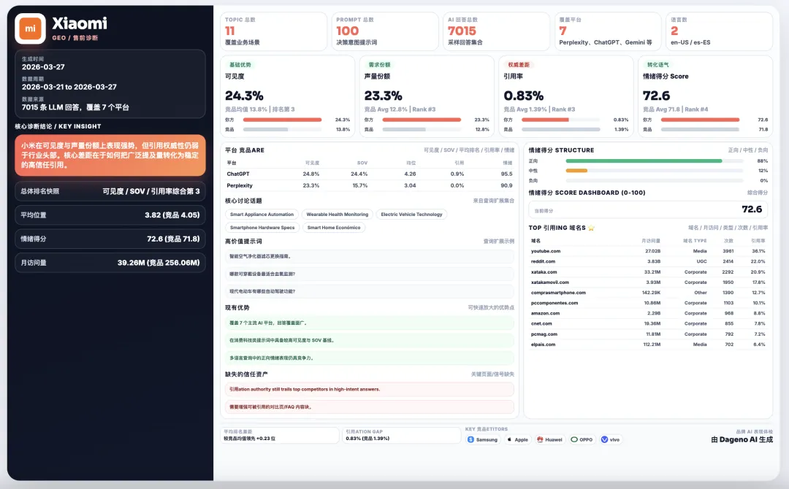Click the orange Xiaomi mi logo

tap(30, 28)
